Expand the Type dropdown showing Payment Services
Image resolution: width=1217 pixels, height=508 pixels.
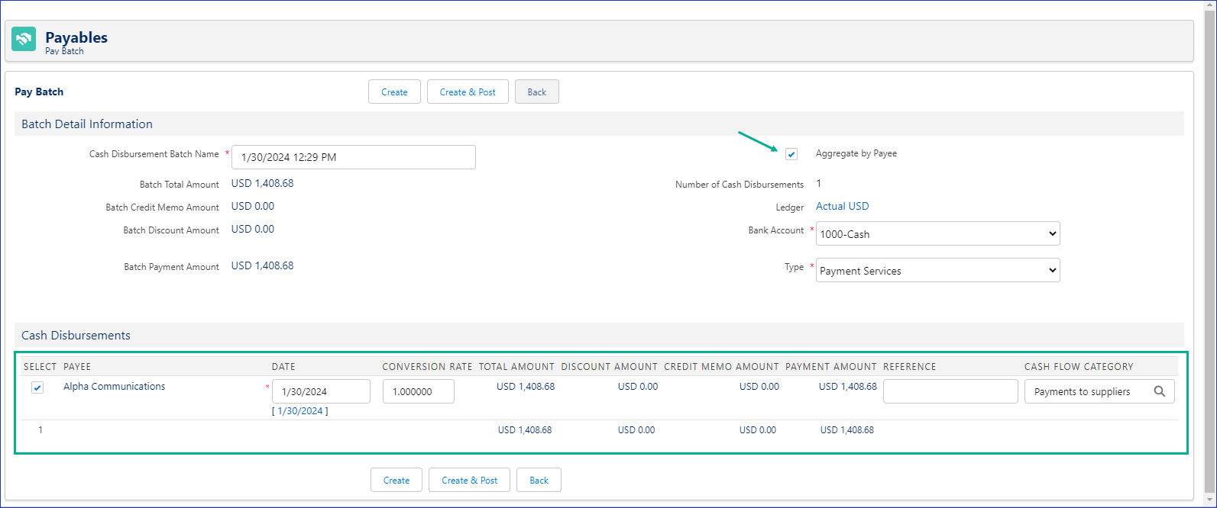click(x=937, y=271)
